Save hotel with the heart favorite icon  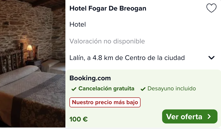coord(211,8)
